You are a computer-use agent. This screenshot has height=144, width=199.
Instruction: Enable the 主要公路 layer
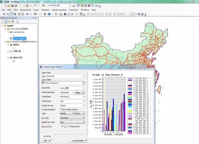tap(11, 51)
